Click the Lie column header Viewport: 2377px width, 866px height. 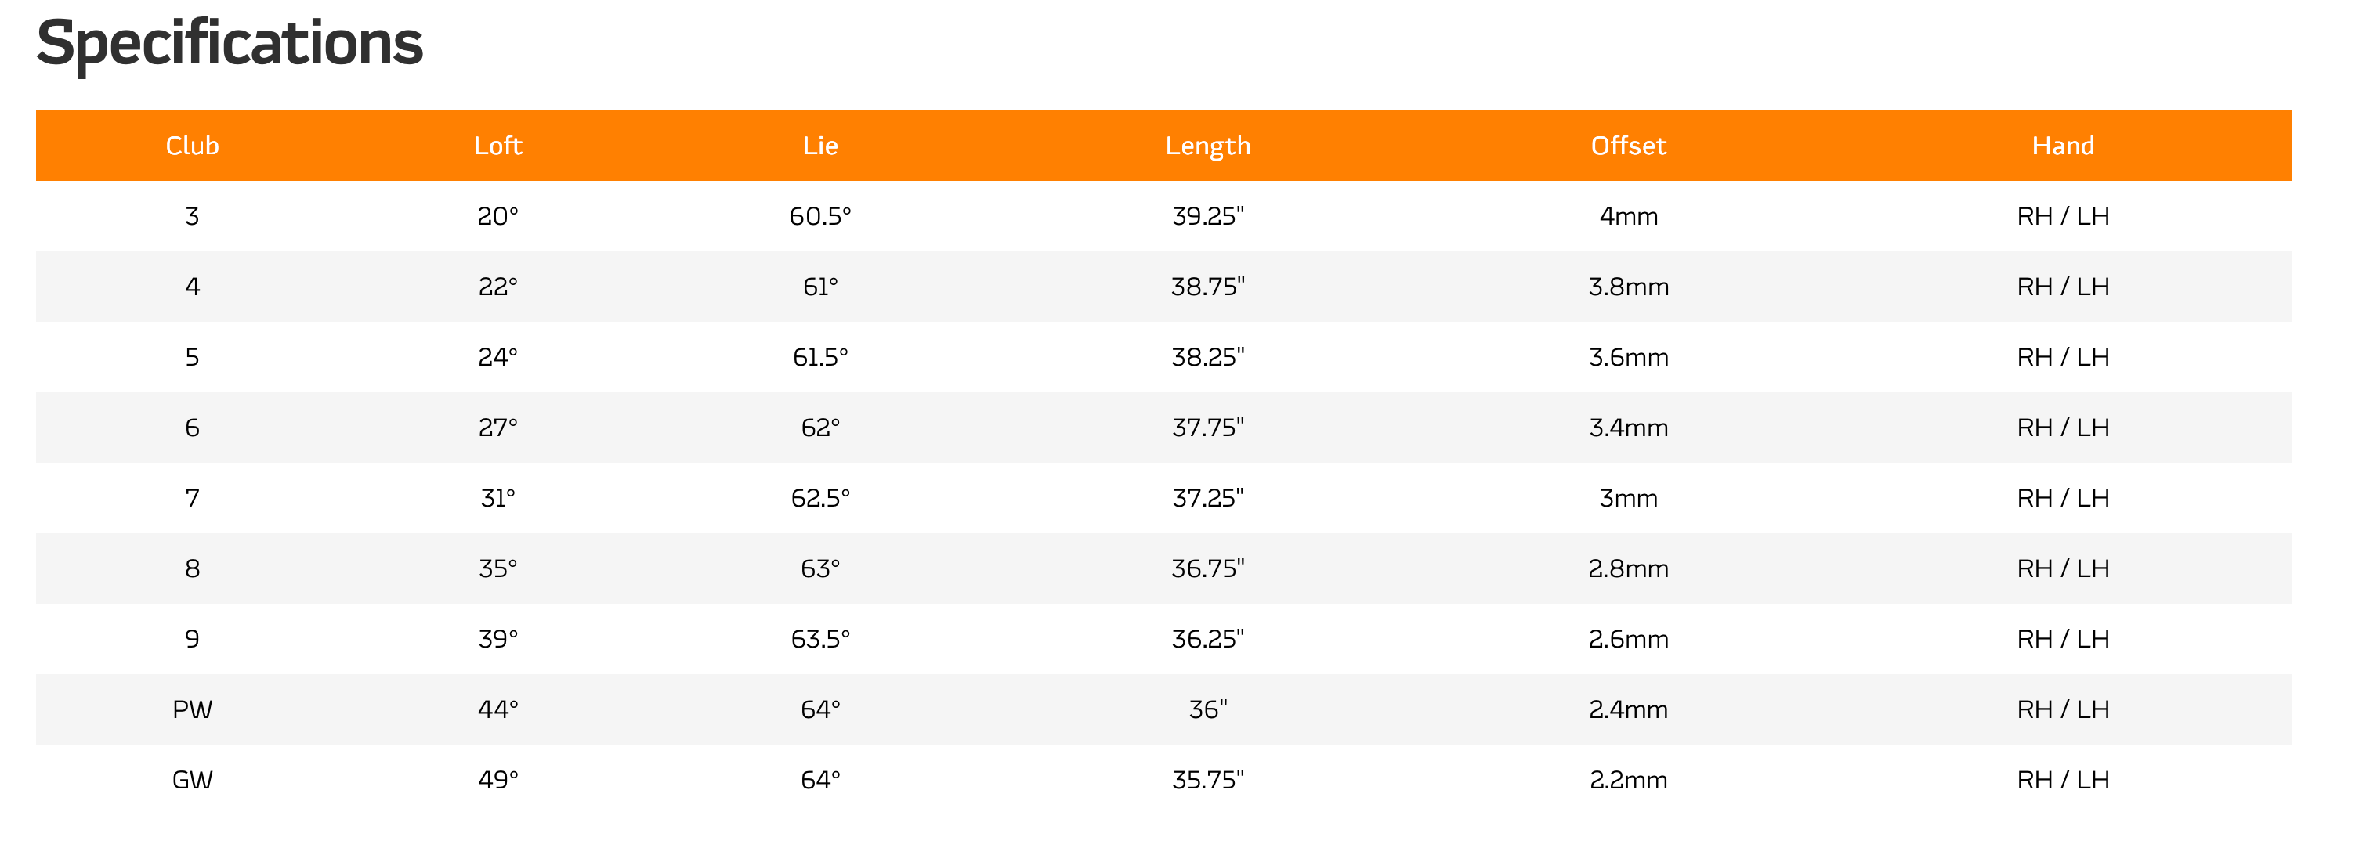click(820, 146)
